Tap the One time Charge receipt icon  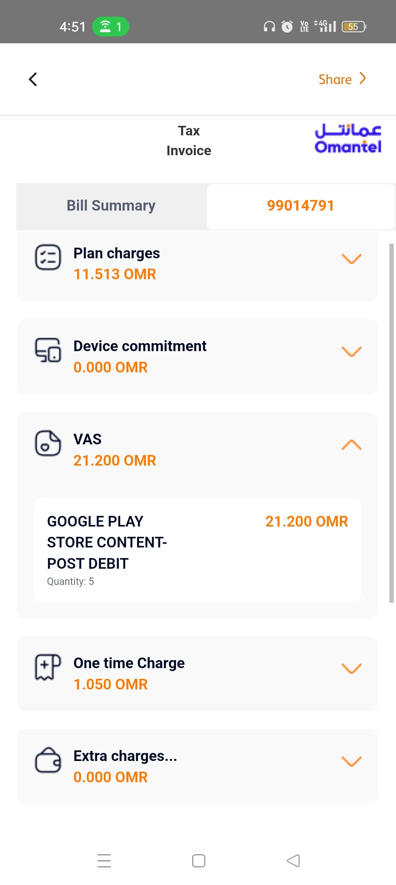point(48,667)
